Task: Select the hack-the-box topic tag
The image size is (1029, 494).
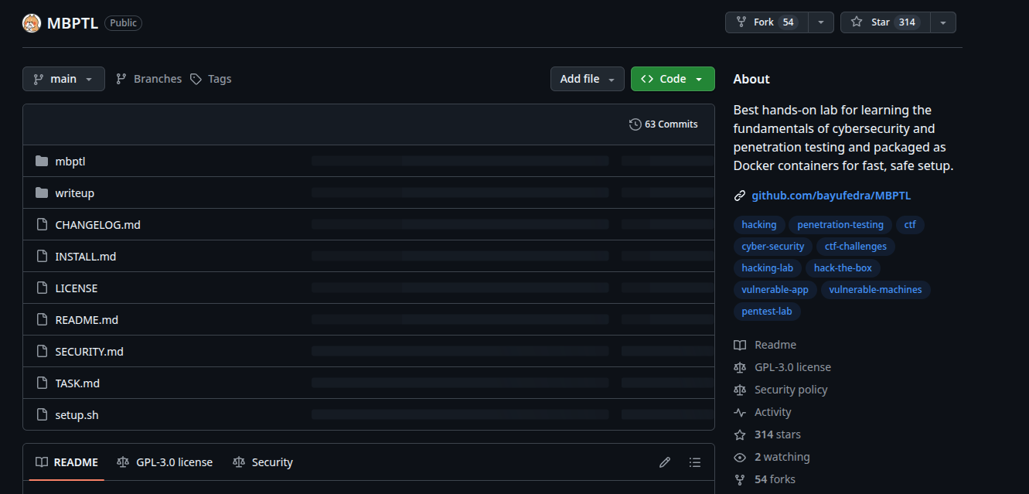Action: [x=843, y=268]
